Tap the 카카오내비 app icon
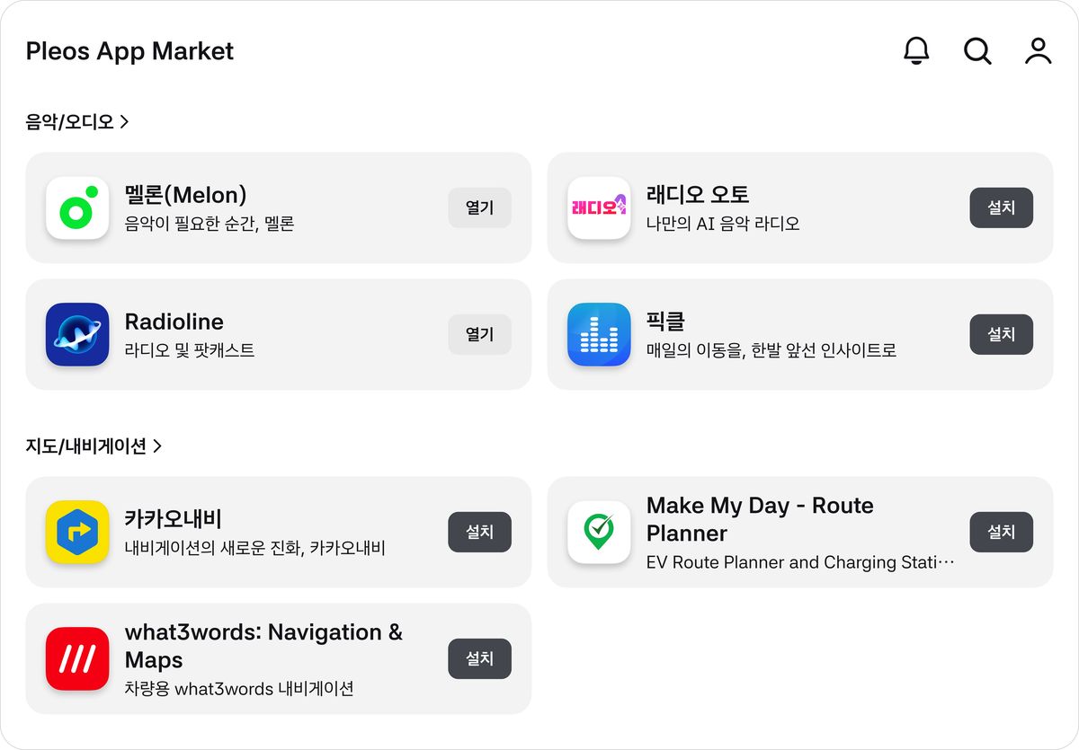This screenshot has height=750, width=1079. [77, 533]
